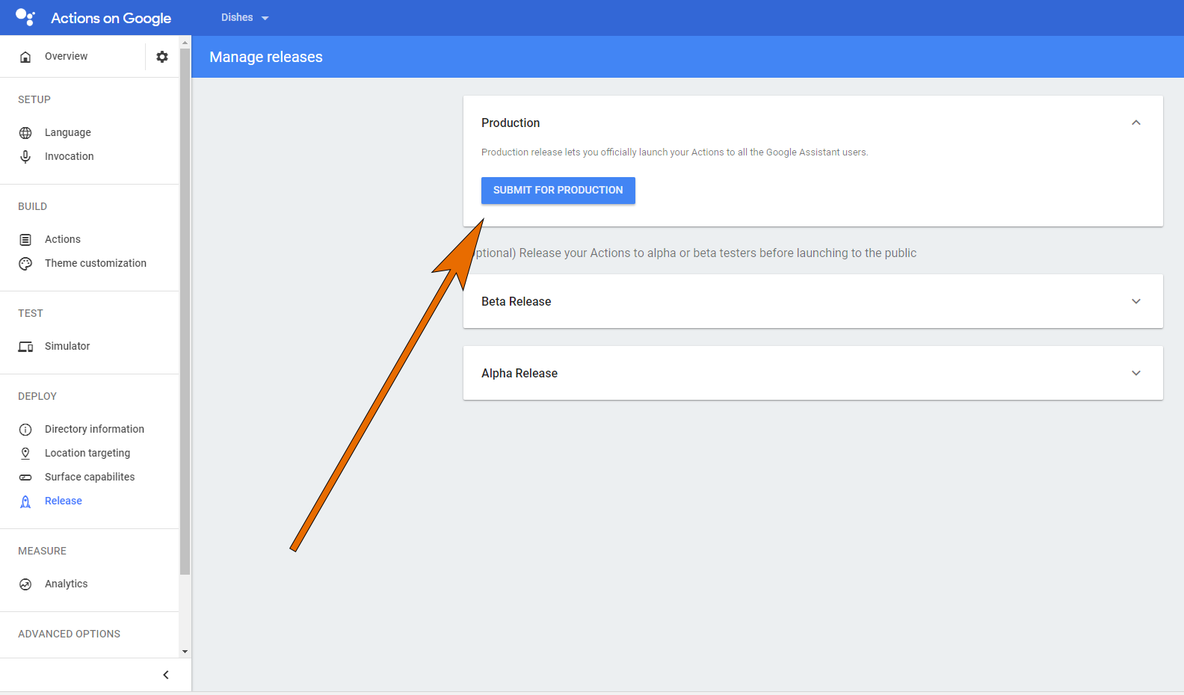Click the Simulator devices icon
1184x695 pixels.
click(25, 347)
